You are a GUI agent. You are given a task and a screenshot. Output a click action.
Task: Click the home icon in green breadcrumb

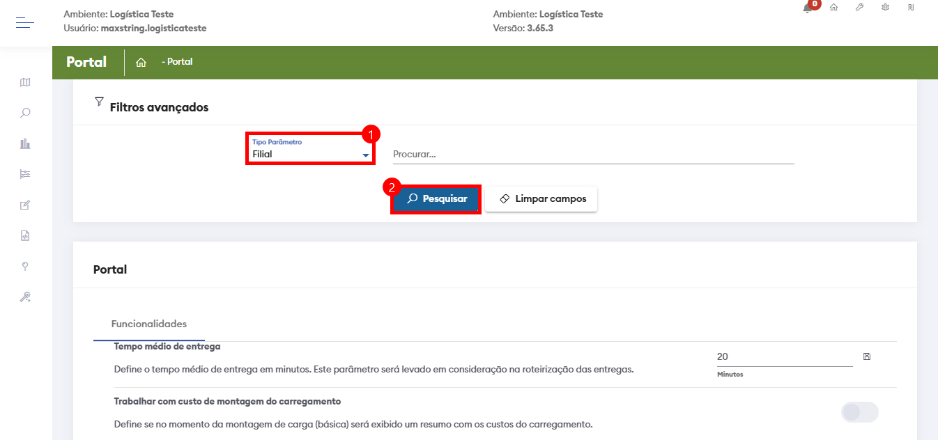coord(141,62)
